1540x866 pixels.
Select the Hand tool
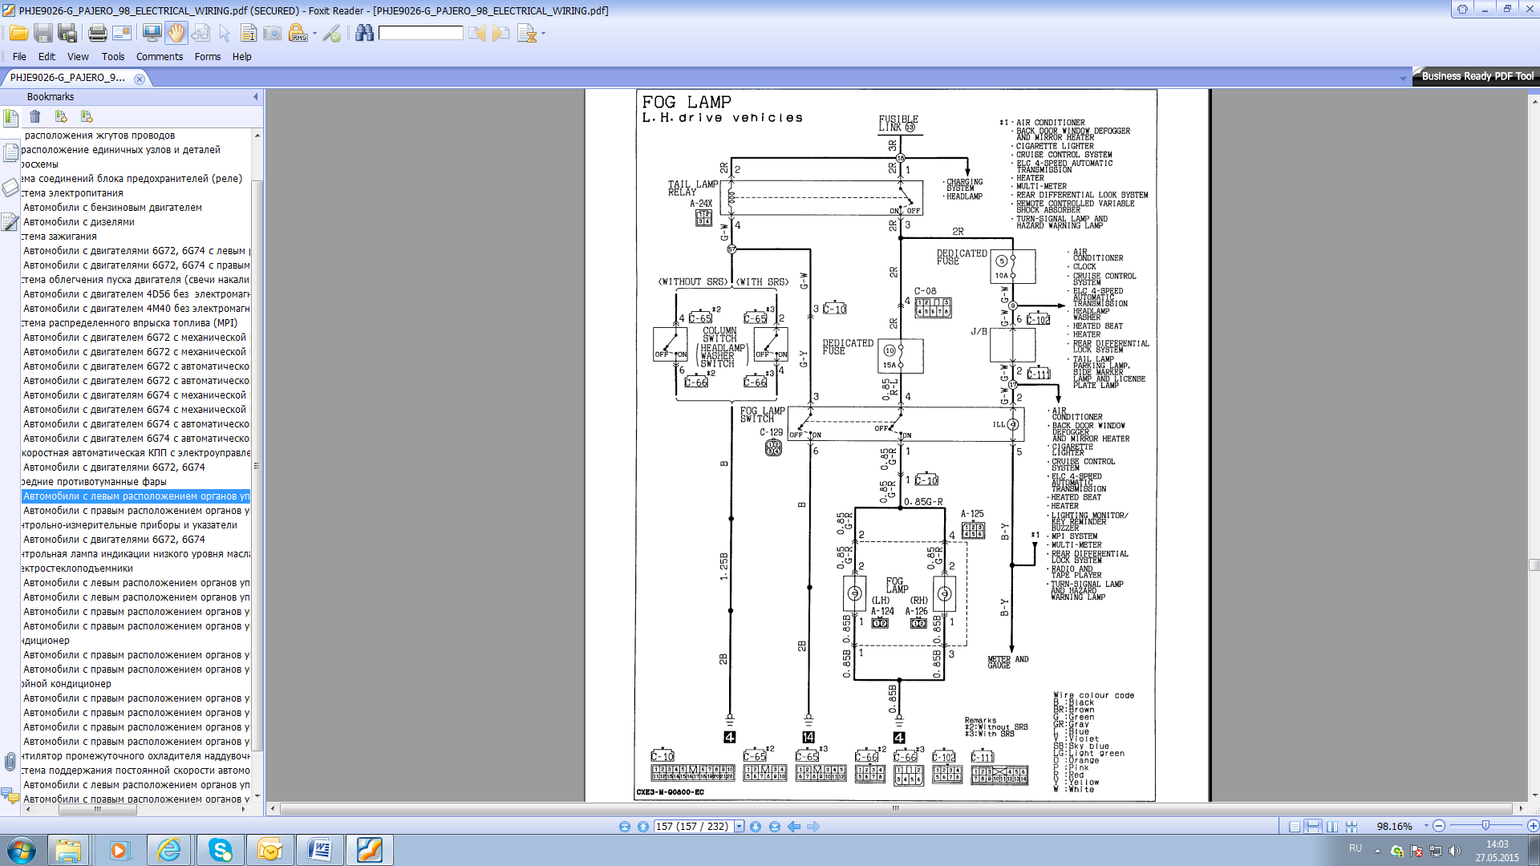point(176,33)
